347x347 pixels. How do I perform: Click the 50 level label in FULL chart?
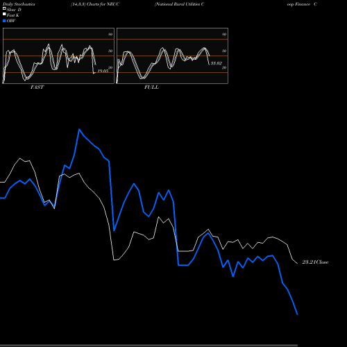coord(224,51)
